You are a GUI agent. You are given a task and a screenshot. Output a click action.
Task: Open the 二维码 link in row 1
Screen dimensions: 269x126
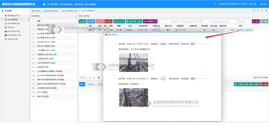232,30
